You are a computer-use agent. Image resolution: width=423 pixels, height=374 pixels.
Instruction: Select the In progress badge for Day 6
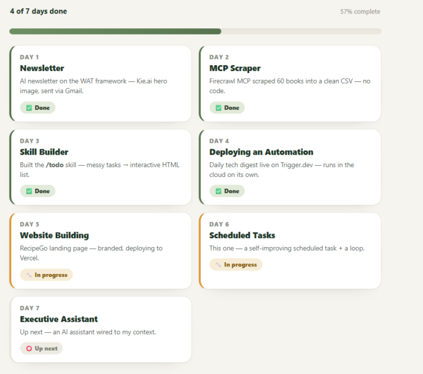pyautogui.click(x=236, y=265)
